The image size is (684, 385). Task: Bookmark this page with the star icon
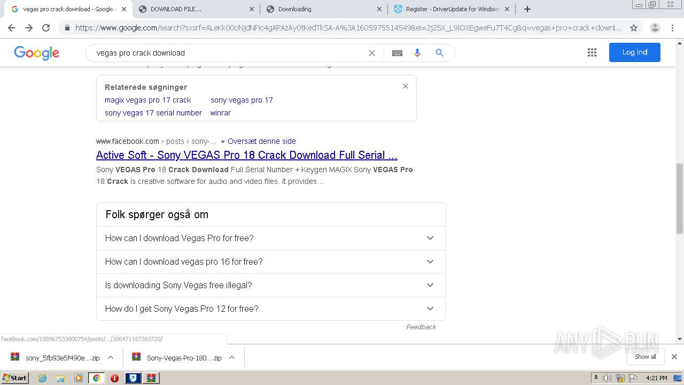(x=634, y=28)
